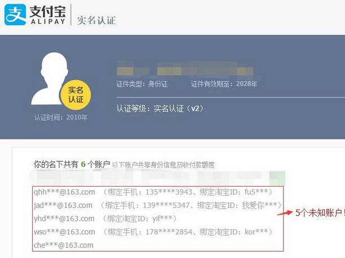The image size is (345, 258).
Task: Click the 证件有效期至：2028年 label
Action: [x=224, y=84]
